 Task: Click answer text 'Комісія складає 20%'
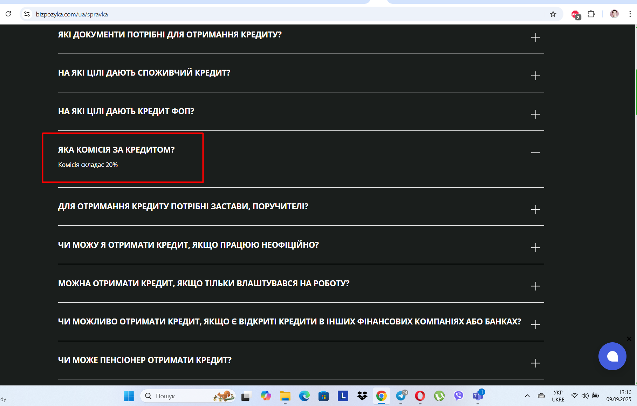88,165
